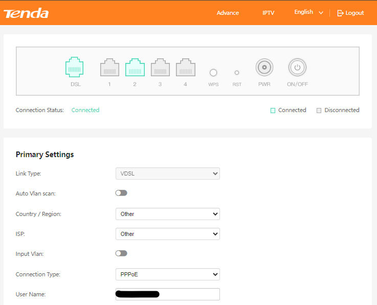Click the Tenda logo

click(26, 13)
